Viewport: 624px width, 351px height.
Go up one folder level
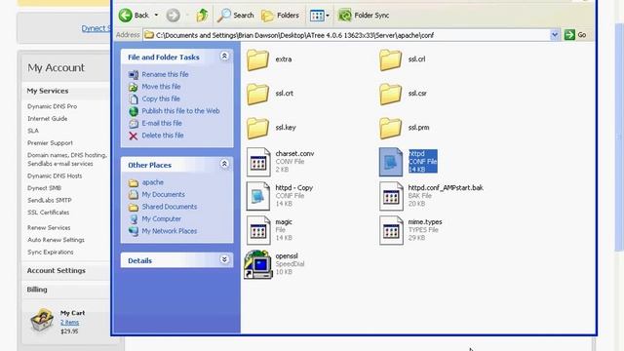point(202,16)
